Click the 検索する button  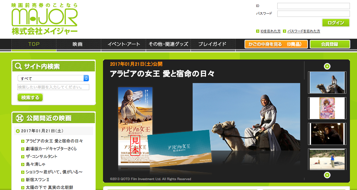(30, 97)
